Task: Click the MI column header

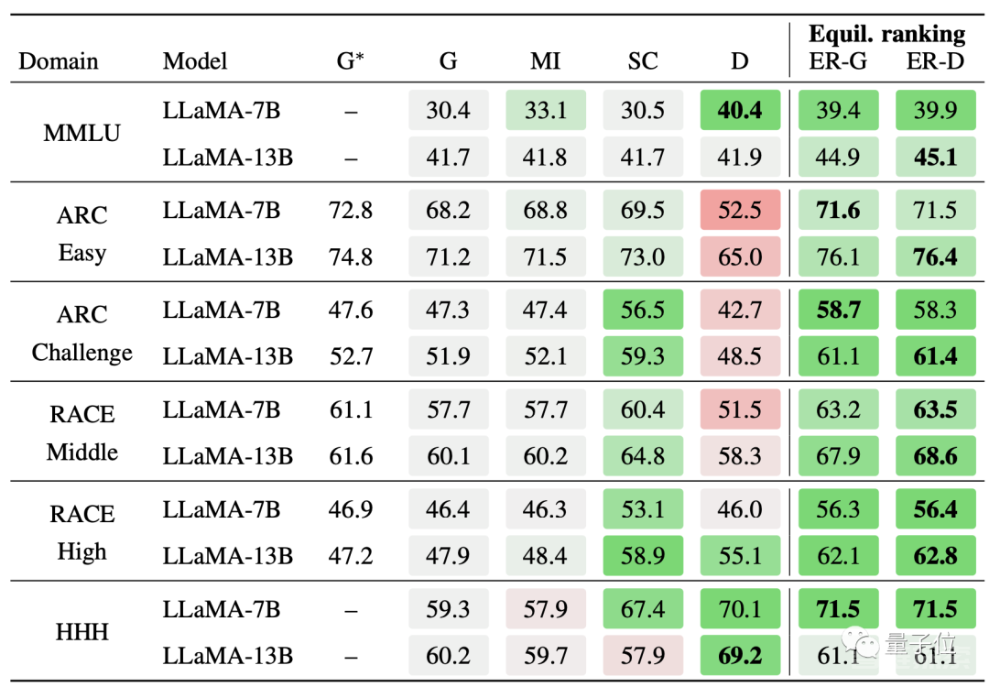Action: point(545,61)
